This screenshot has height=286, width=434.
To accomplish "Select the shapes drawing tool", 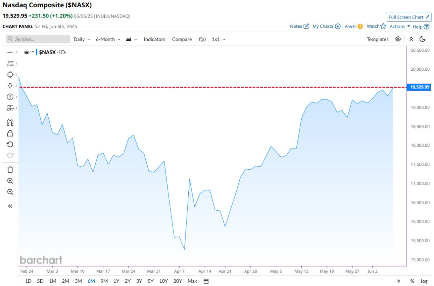I will pos(10,75).
